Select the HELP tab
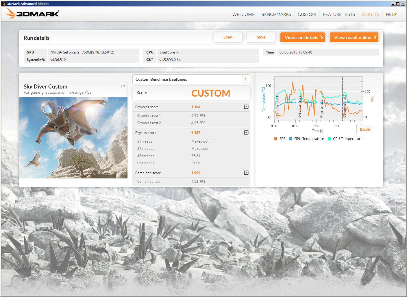This screenshot has width=407, height=297. click(391, 14)
